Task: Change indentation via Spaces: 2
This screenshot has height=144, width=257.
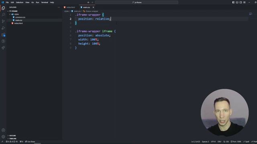Action: 205,142
